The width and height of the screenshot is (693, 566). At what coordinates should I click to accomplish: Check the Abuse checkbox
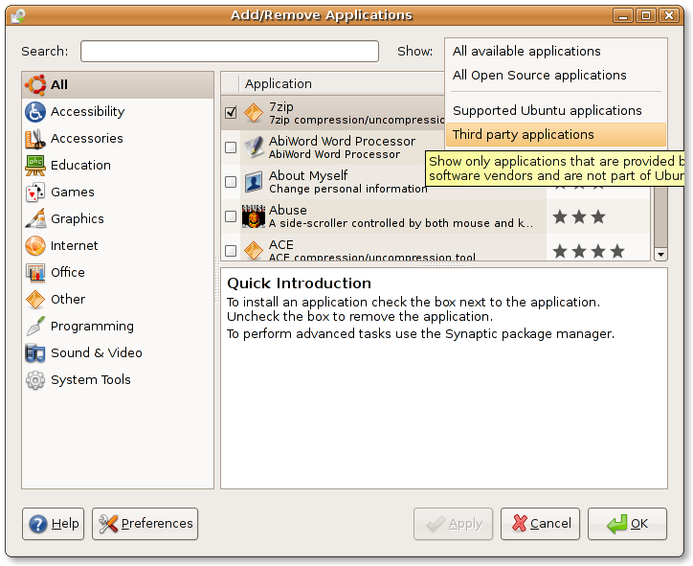coord(231,216)
